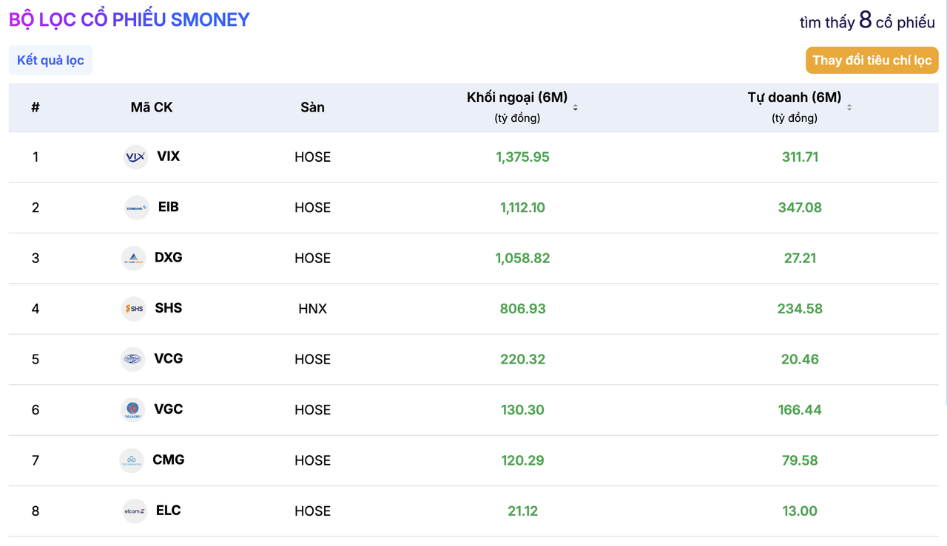The width and height of the screenshot is (947, 546).
Task: Open VGC stock ticker link
Action: tap(169, 409)
